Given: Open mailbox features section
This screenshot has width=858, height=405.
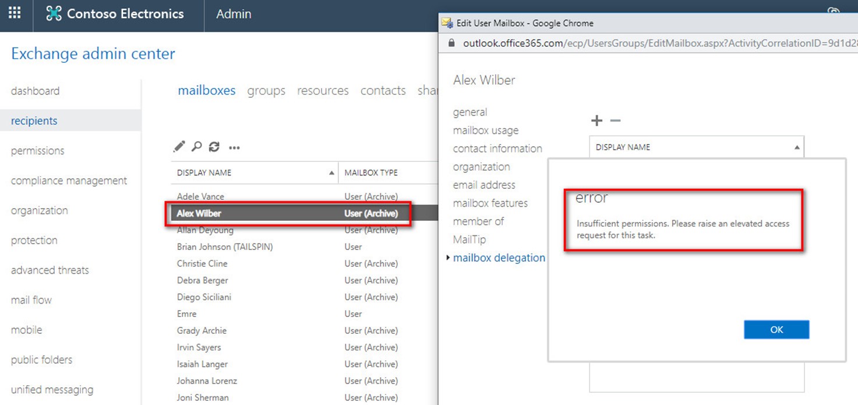Looking at the screenshot, I should pyautogui.click(x=490, y=203).
